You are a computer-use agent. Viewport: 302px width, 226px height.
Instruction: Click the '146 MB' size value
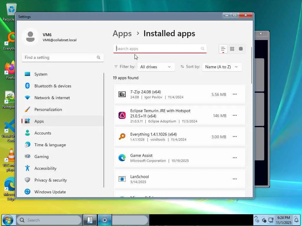click(219, 115)
